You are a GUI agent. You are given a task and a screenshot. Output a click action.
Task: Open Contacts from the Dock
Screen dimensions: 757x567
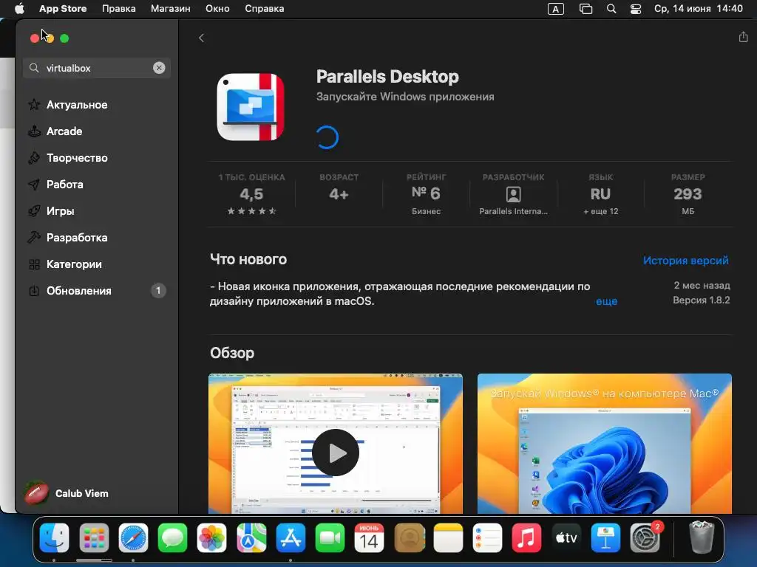pos(410,537)
